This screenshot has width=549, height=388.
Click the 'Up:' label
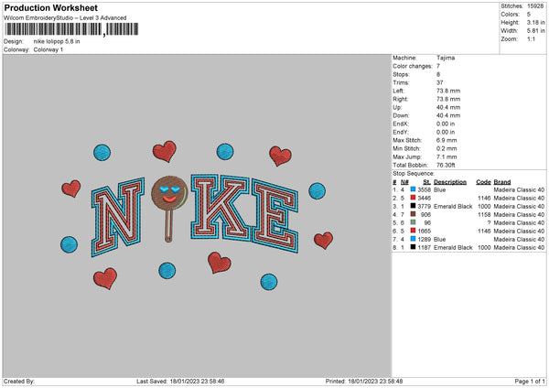click(397, 107)
